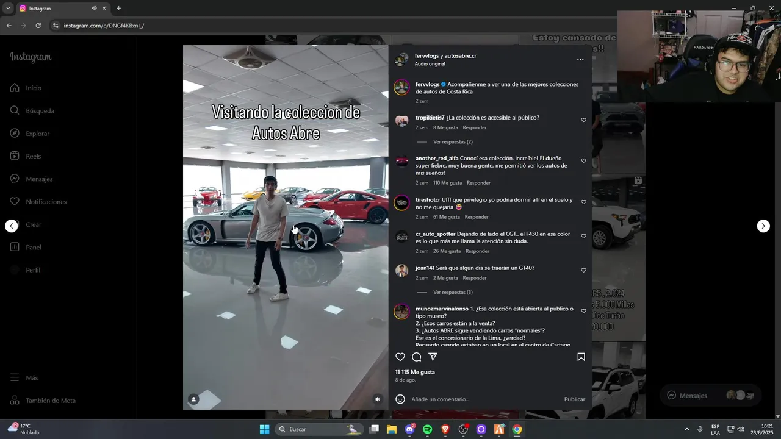
Task: Go to next post arrow
Action: click(763, 226)
